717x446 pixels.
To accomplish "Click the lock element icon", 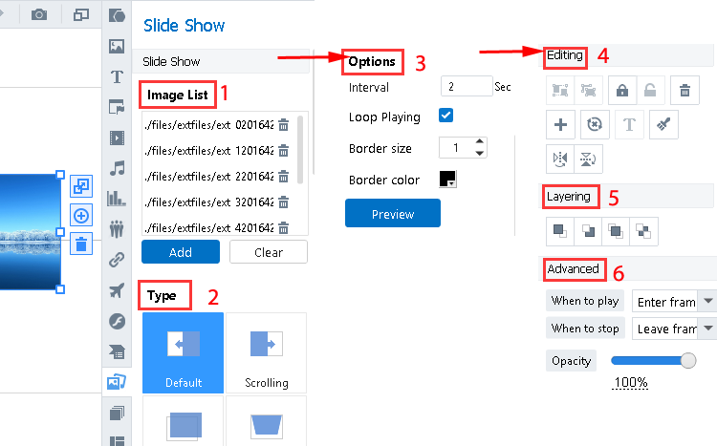I will pos(622,91).
